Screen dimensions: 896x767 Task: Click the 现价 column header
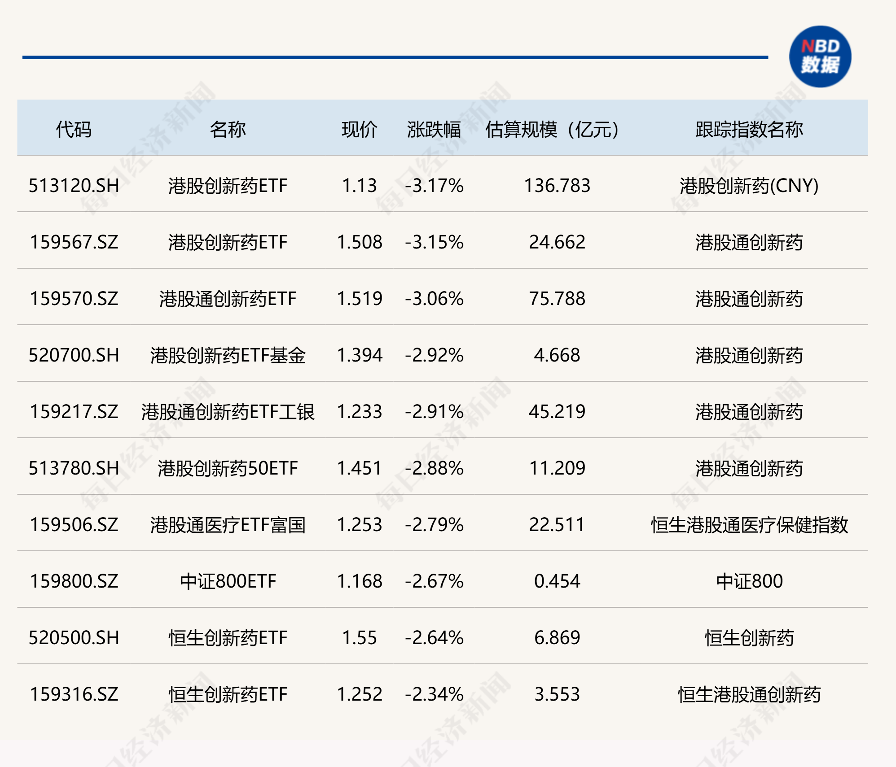click(x=359, y=129)
